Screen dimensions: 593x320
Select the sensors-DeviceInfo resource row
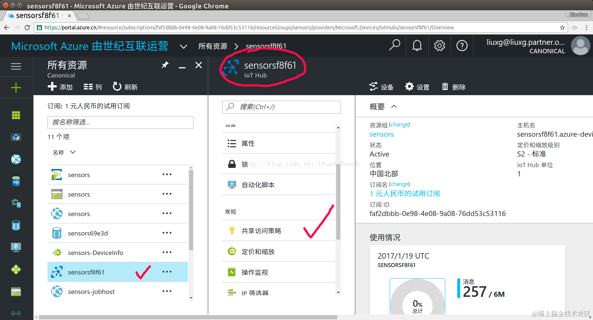(118, 252)
